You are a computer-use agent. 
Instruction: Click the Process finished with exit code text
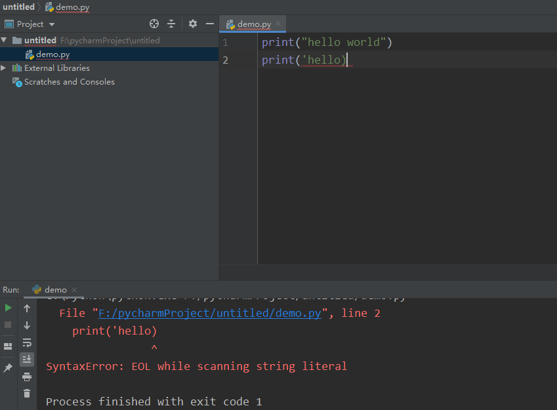(154, 402)
